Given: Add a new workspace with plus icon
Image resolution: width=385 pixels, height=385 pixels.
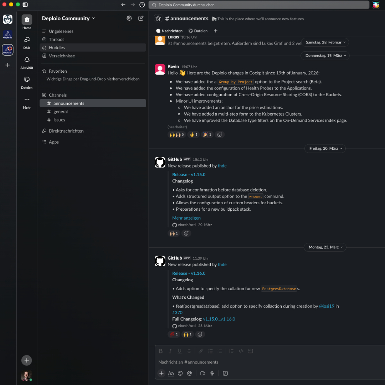Looking at the screenshot, I should click(x=7, y=65).
